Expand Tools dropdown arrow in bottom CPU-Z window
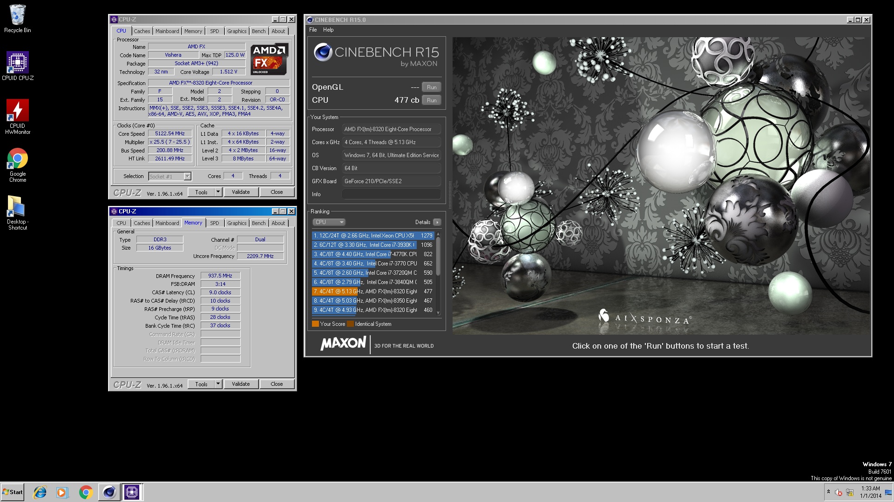Screen dimensions: 894x502 click(x=218, y=384)
